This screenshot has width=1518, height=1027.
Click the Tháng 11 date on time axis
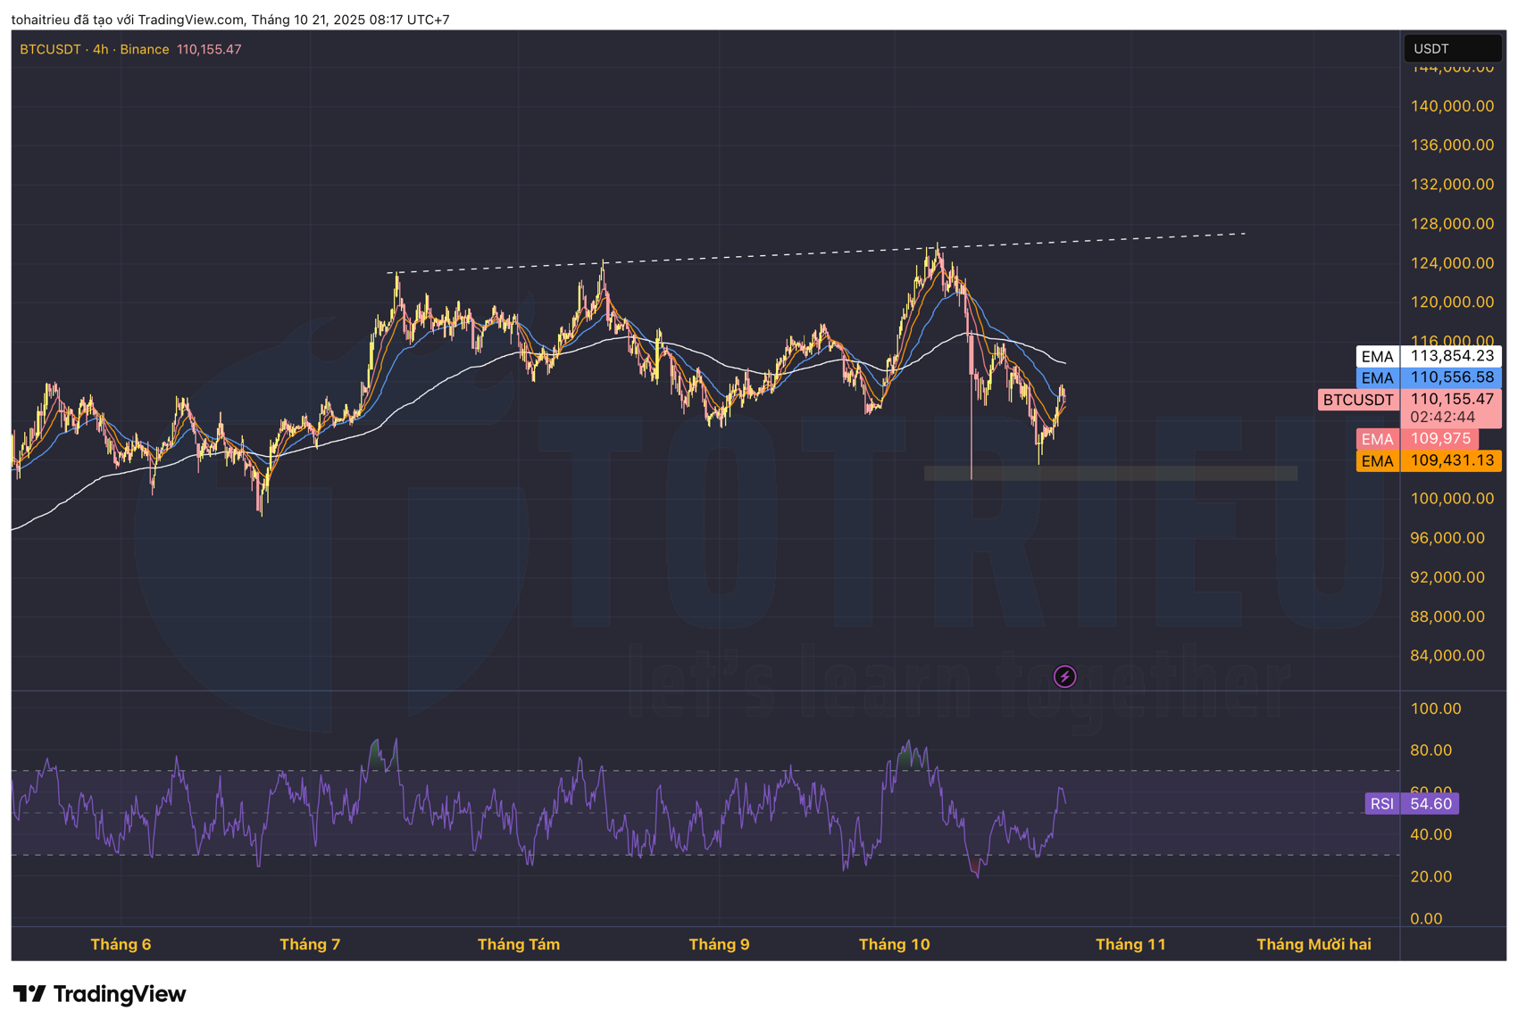(1130, 944)
